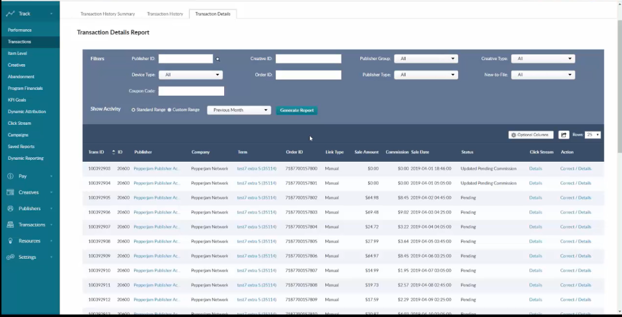This screenshot has width=622, height=317.
Task: Click the Resources lightbulb icon
Action: coord(10,241)
